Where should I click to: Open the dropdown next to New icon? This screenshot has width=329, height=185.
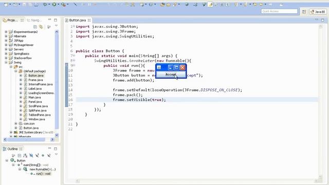[x=10, y=5]
